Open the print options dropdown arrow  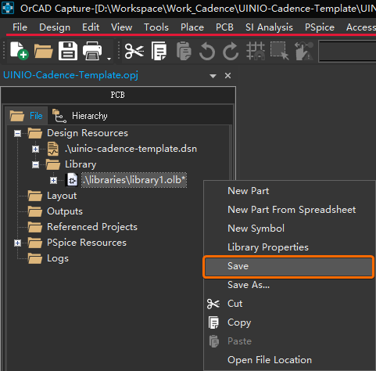point(109,59)
